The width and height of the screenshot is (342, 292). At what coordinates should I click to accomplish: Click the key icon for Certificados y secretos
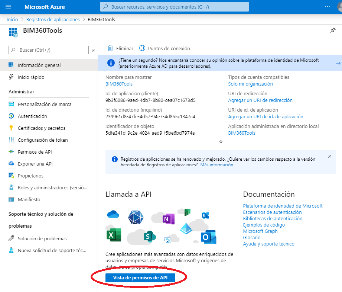pyautogui.click(x=11, y=128)
